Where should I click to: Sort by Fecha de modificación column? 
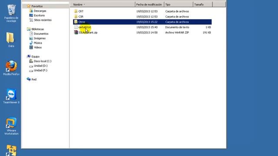149,4
